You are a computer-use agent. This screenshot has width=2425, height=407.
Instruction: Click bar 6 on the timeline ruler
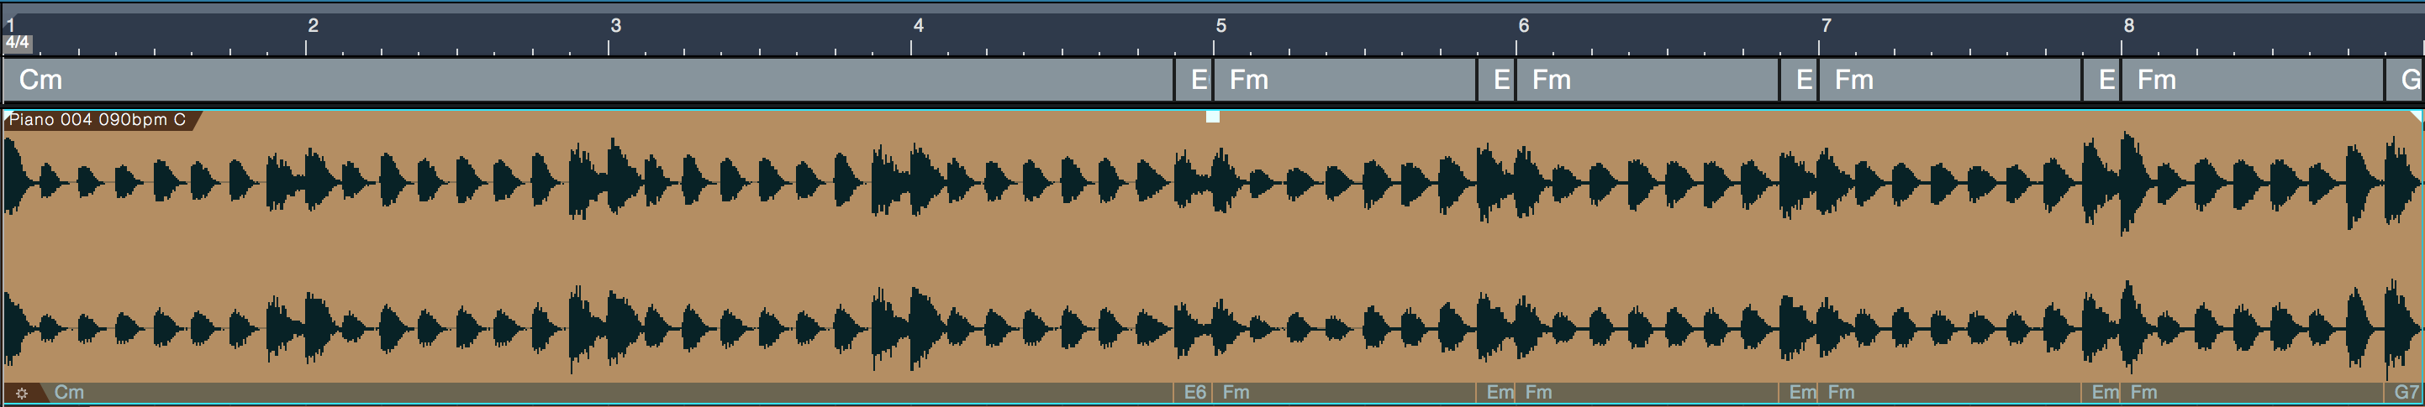click(1523, 25)
